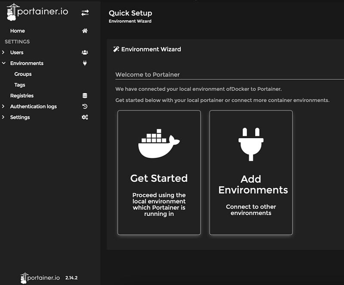
Task: Click the Get Started card title
Action: click(x=159, y=178)
